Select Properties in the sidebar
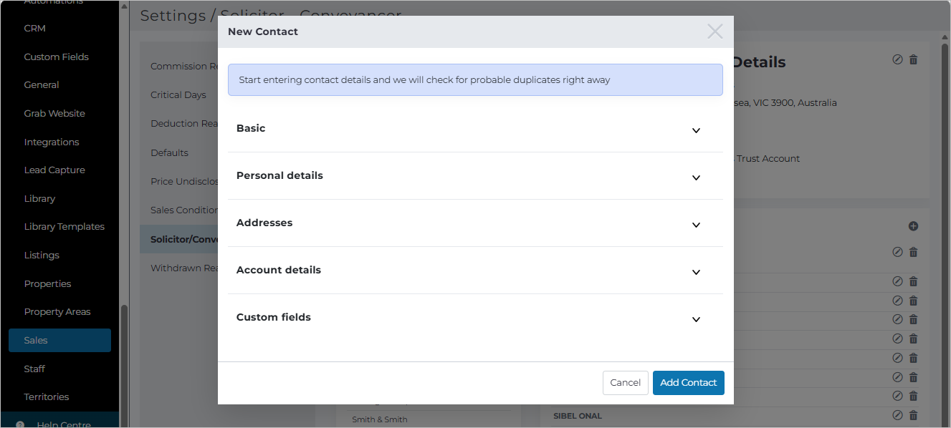The width and height of the screenshot is (951, 428). tap(47, 283)
